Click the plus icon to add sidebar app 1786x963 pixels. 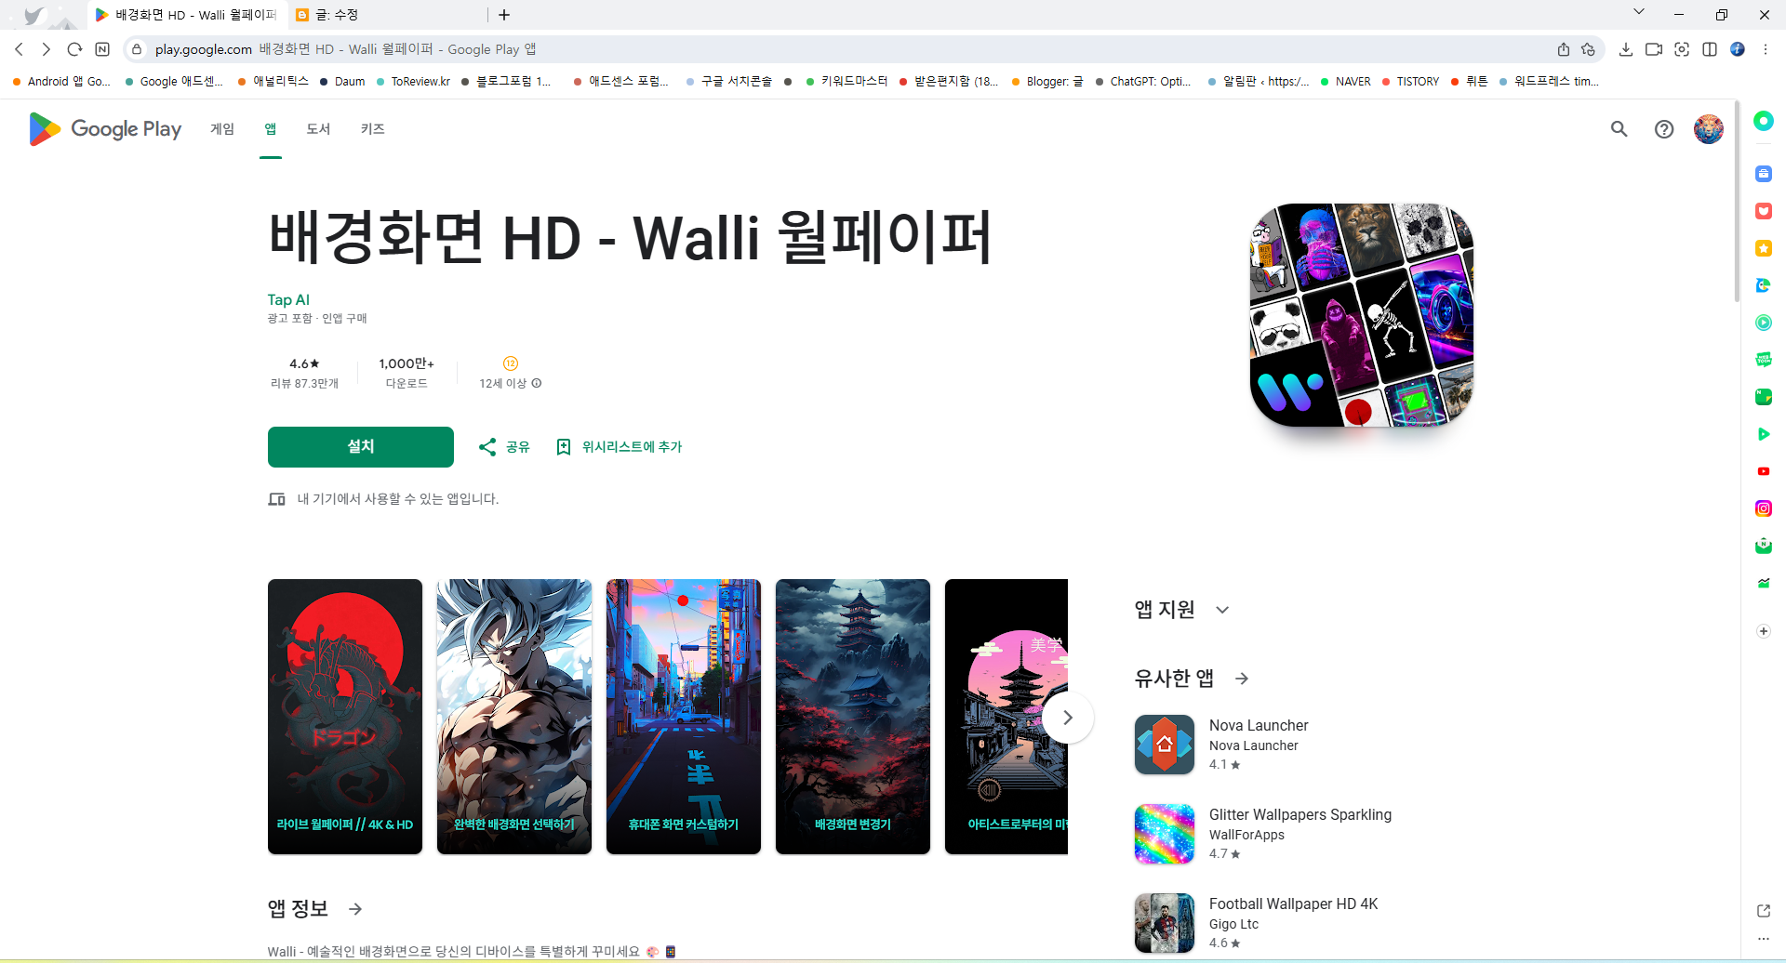point(1764,631)
